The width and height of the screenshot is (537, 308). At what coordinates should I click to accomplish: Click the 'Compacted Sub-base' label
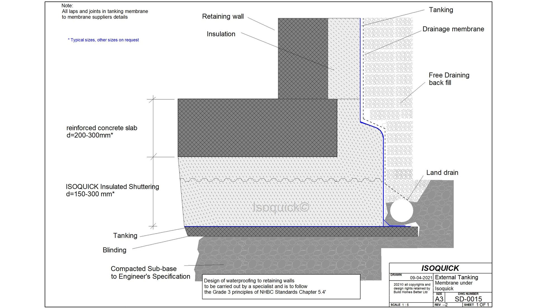tap(144, 269)
